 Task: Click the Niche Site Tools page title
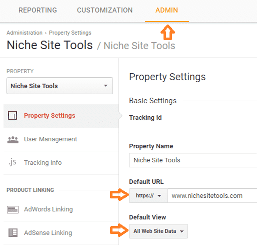[49, 45]
